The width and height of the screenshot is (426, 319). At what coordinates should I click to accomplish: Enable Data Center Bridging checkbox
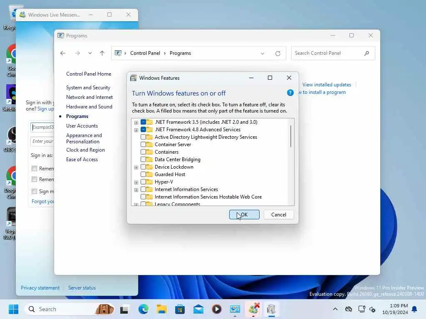click(143, 159)
